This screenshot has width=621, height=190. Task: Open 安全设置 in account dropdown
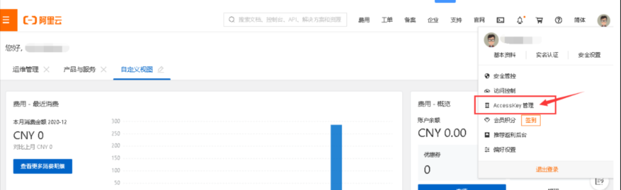click(589, 55)
